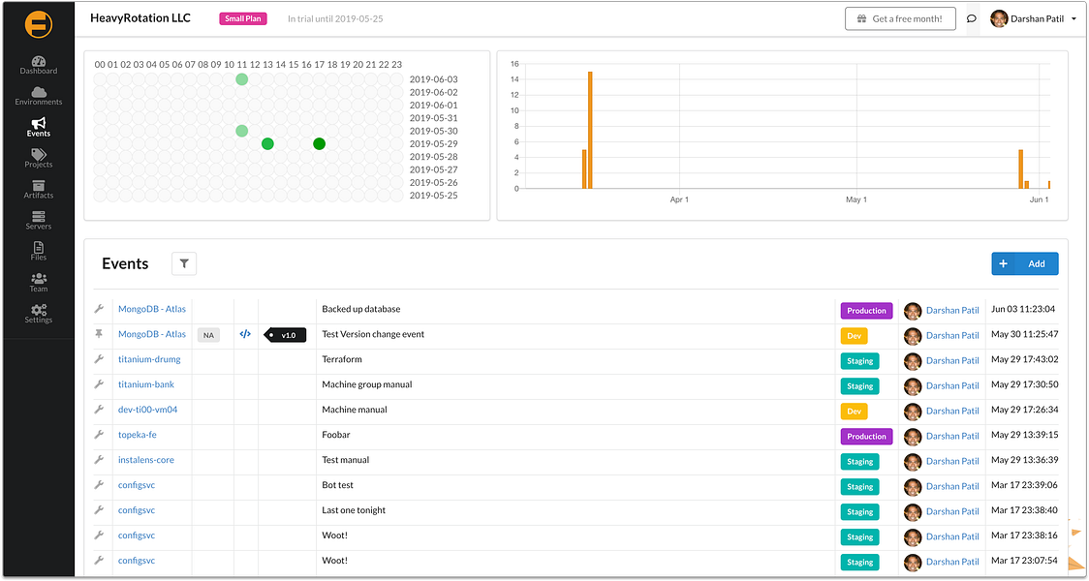The width and height of the screenshot is (1089, 581).
Task: Select the Events megaphone icon
Action: 39,123
